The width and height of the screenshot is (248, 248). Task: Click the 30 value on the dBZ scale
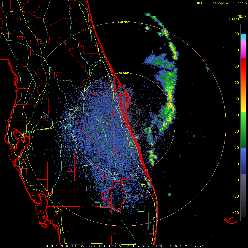pyautogui.click(x=237, y=115)
